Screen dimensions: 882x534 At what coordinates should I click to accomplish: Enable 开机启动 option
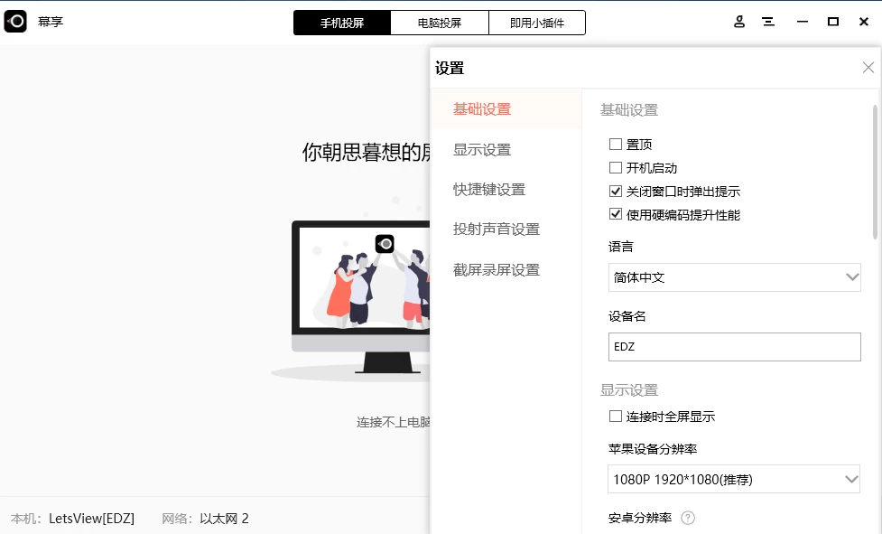(x=615, y=167)
